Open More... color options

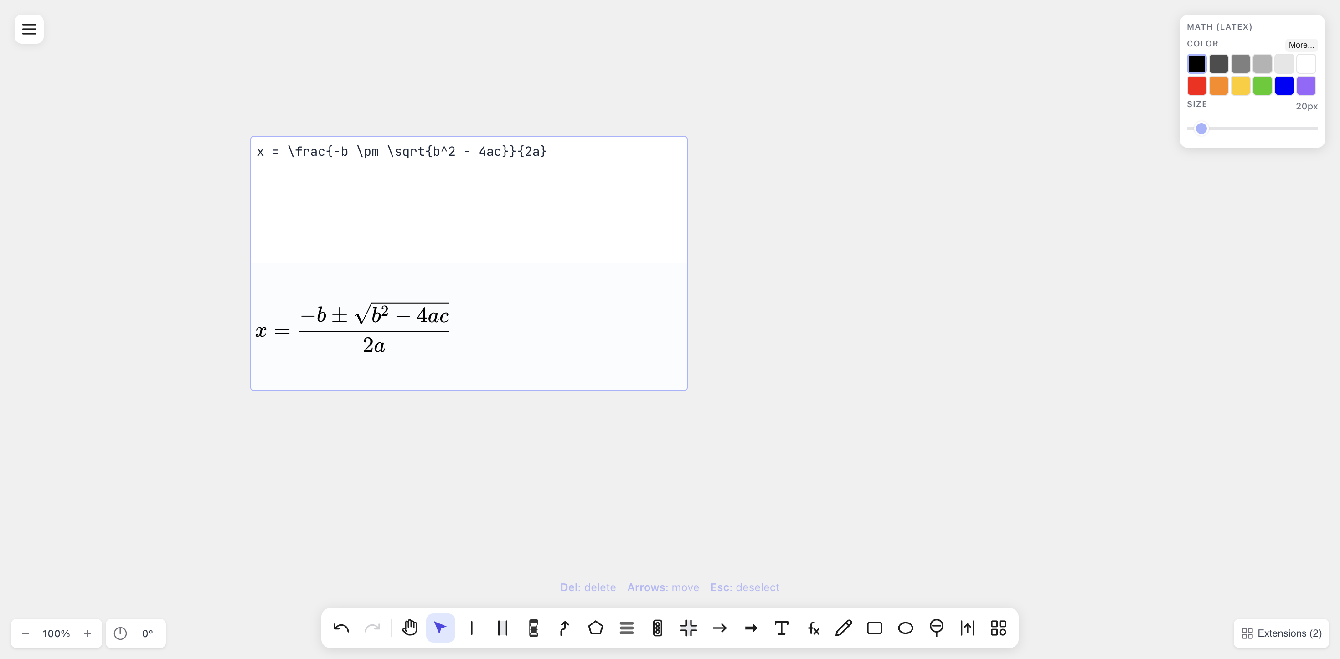(x=1301, y=45)
